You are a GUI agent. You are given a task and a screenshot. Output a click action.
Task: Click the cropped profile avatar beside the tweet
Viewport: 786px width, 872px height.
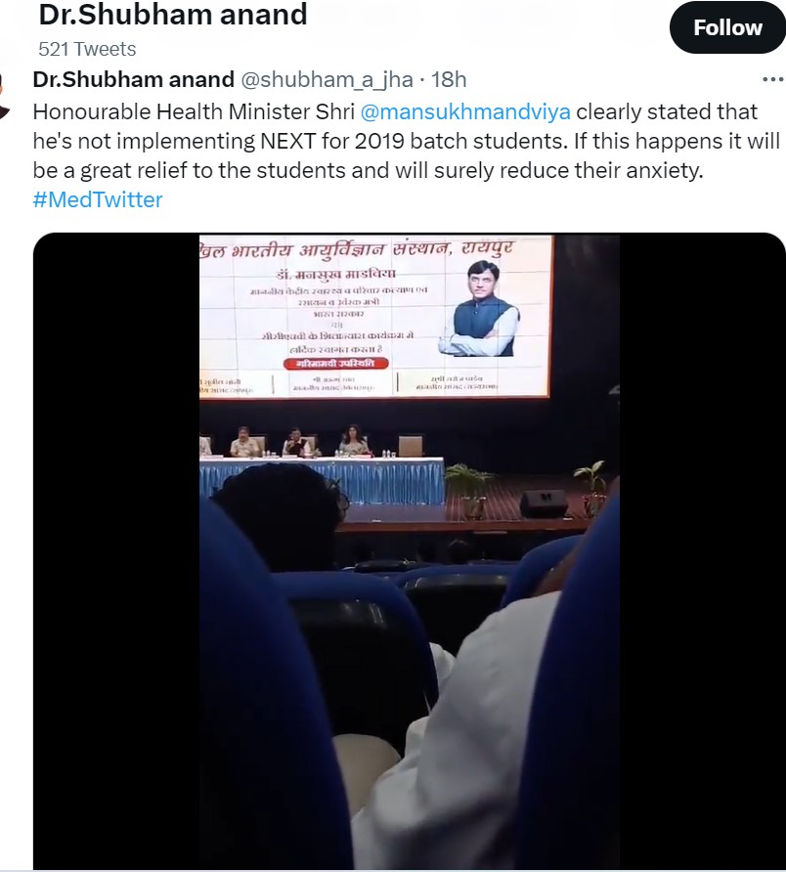tap(5, 95)
